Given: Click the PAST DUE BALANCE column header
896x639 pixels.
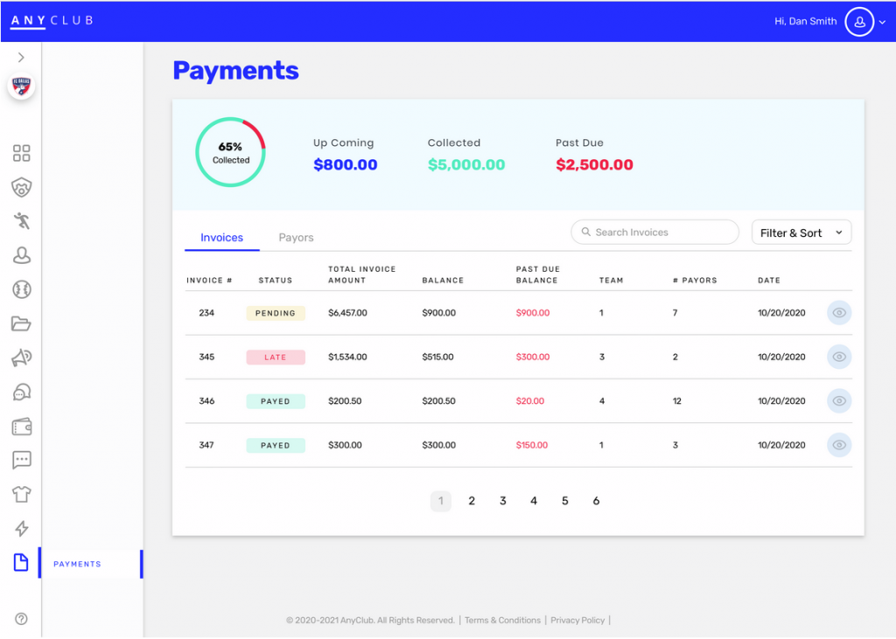Looking at the screenshot, I should [x=538, y=274].
